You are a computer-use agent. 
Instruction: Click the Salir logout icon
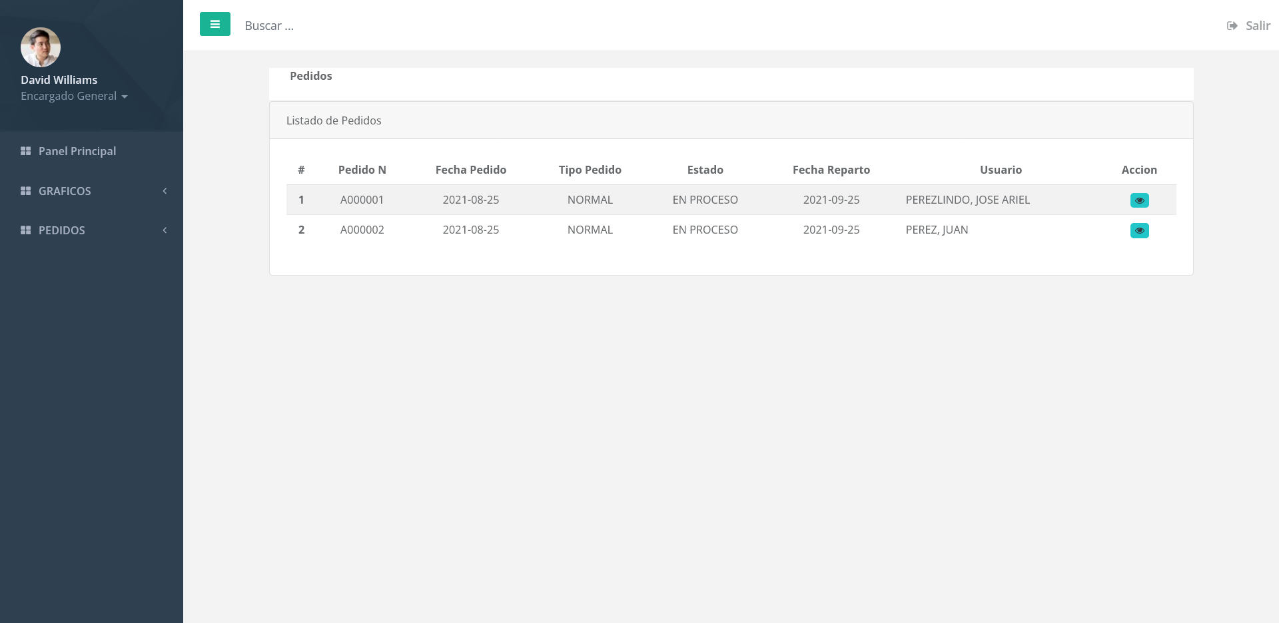pyautogui.click(x=1232, y=26)
